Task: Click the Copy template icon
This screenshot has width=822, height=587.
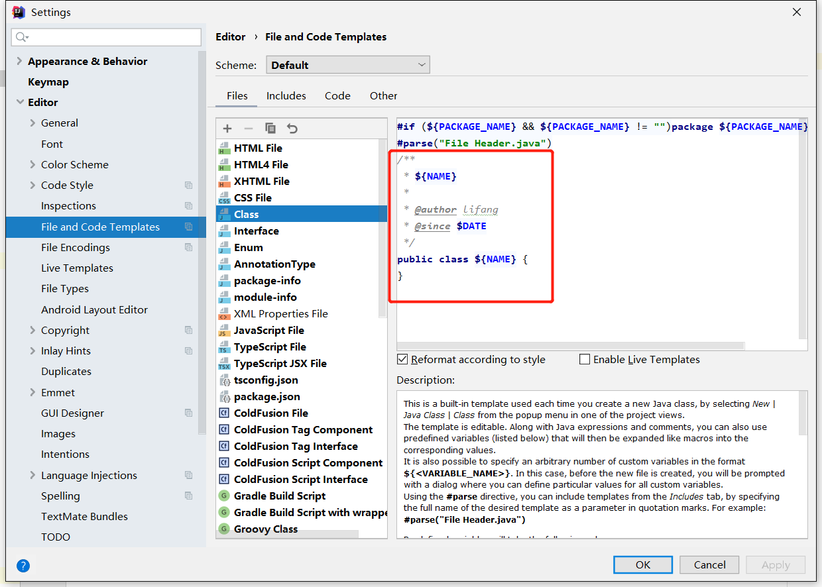Action: 270,129
